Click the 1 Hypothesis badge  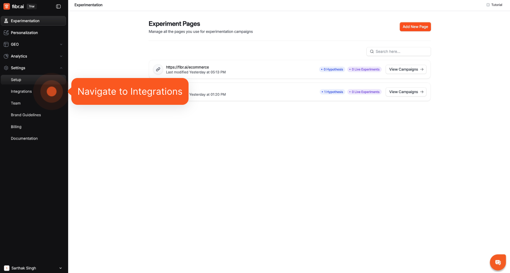(x=332, y=92)
